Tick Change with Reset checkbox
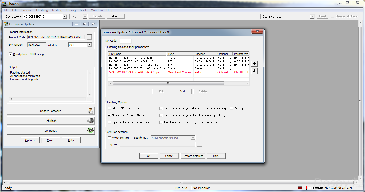The width and height of the screenshot is (365, 192). pyautogui.click(x=332, y=16)
